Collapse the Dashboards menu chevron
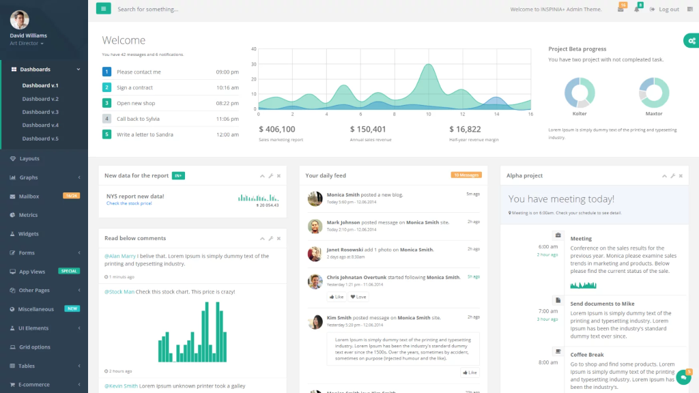This screenshot has width=699, height=393. pyautogui.click(x=79, y=69)
